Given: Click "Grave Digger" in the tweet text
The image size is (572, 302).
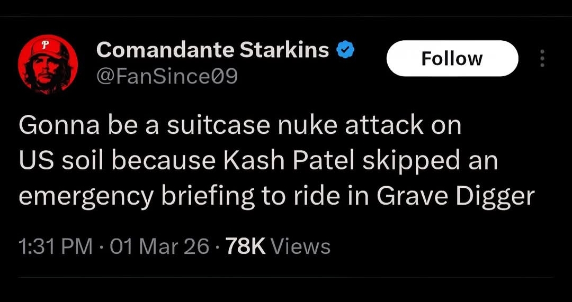Looking at the screenshot, I should click(456, 197).
